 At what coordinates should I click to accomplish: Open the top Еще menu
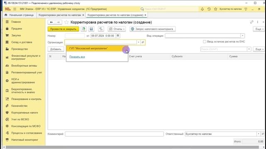pos(259,29)
